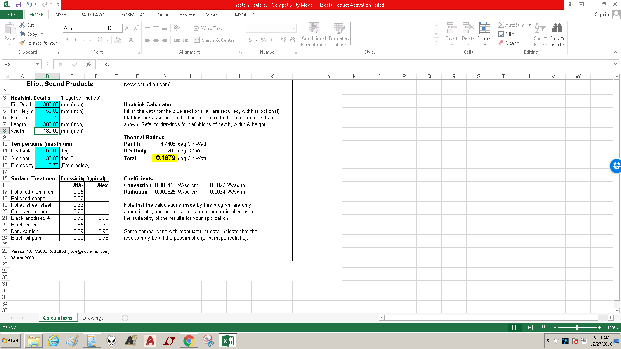Expand the formula bar
621x349 pixels.
tap(616, 64)
